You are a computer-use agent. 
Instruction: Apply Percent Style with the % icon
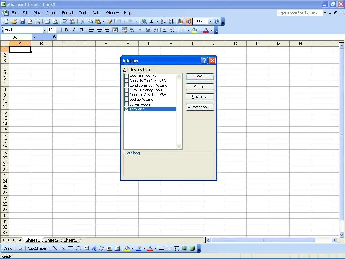pyautogui.click(x=132, y=30)
